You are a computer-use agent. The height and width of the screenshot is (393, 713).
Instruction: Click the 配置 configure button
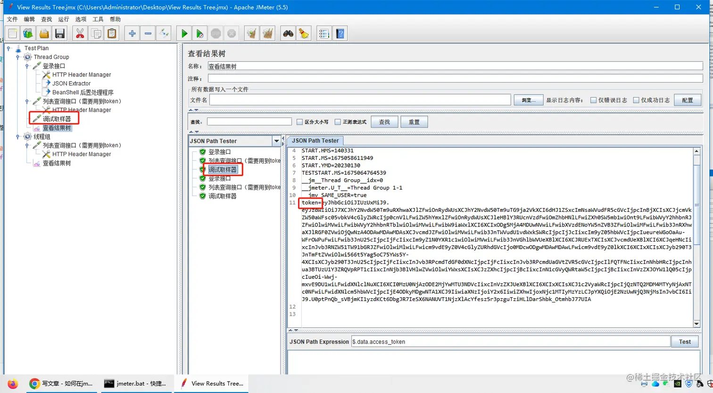688,100
